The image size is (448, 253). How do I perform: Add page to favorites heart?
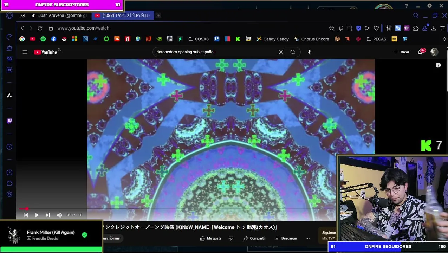tap(376, 28)
